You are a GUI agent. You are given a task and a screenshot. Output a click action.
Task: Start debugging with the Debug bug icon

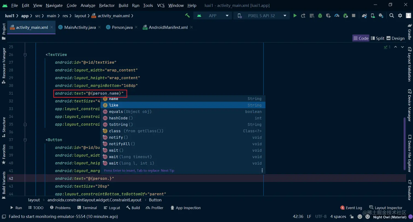tap(320, 16)
